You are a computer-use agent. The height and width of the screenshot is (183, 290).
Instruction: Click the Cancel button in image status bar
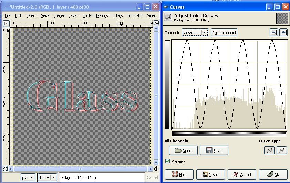point(152,177)
